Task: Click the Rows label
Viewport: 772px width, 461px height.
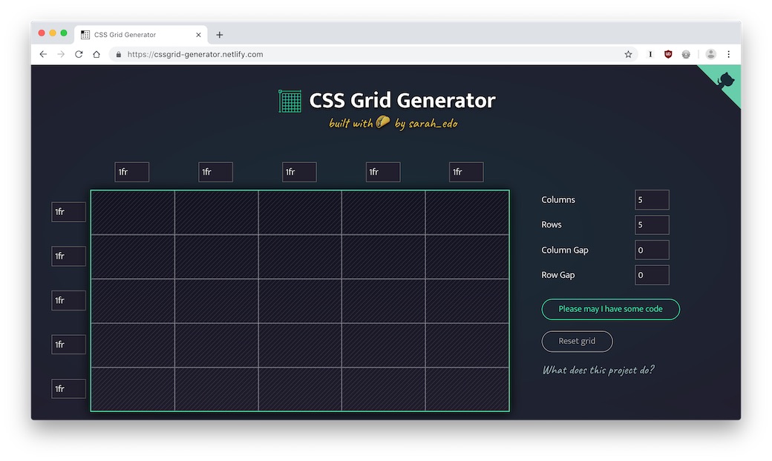Action: click(x=552, y=225)
